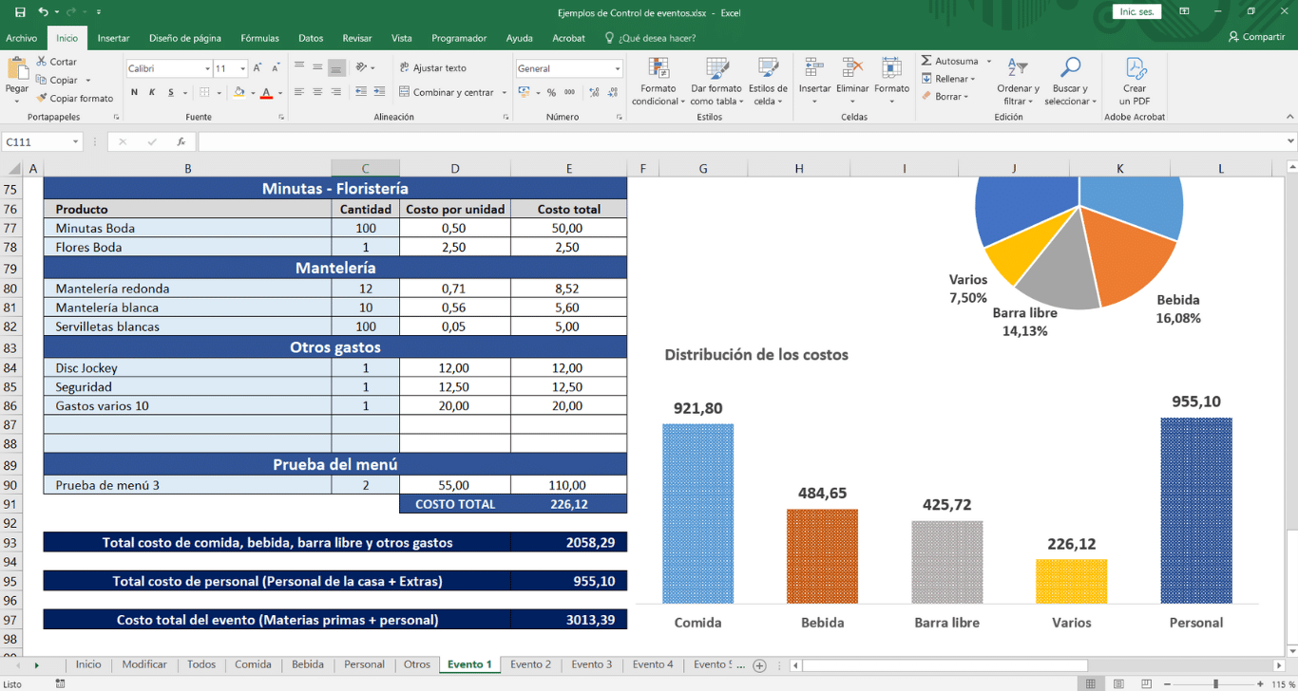Click the Save icon in title bar
Viewport: 1298px width, 691px height.
pyautogui.click(x=20, y=12)
